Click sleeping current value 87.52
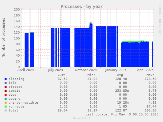Image resolution: width=163 pixels, height=122 pixels. [x=63, y=79]
